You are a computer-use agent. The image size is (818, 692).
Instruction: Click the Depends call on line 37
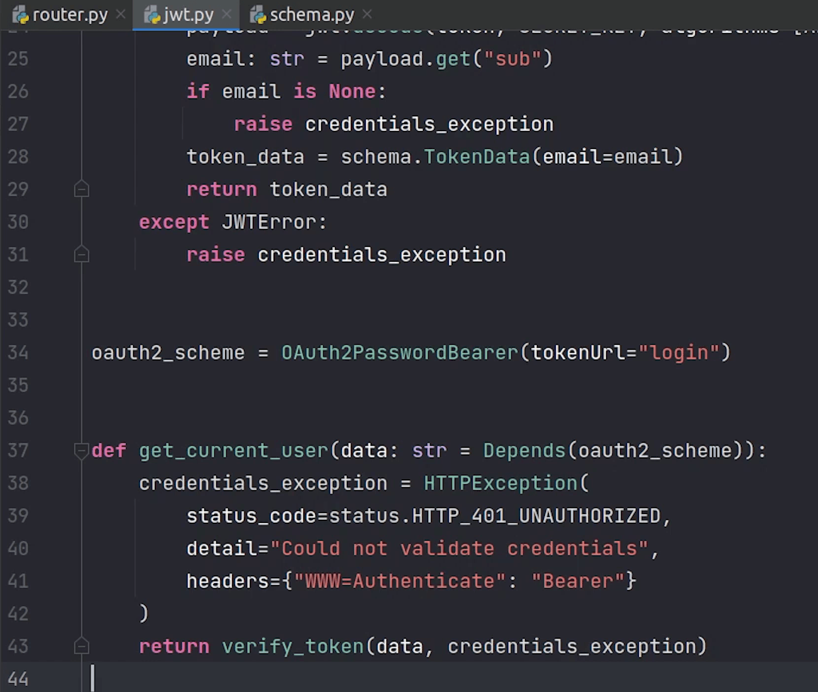524,451
